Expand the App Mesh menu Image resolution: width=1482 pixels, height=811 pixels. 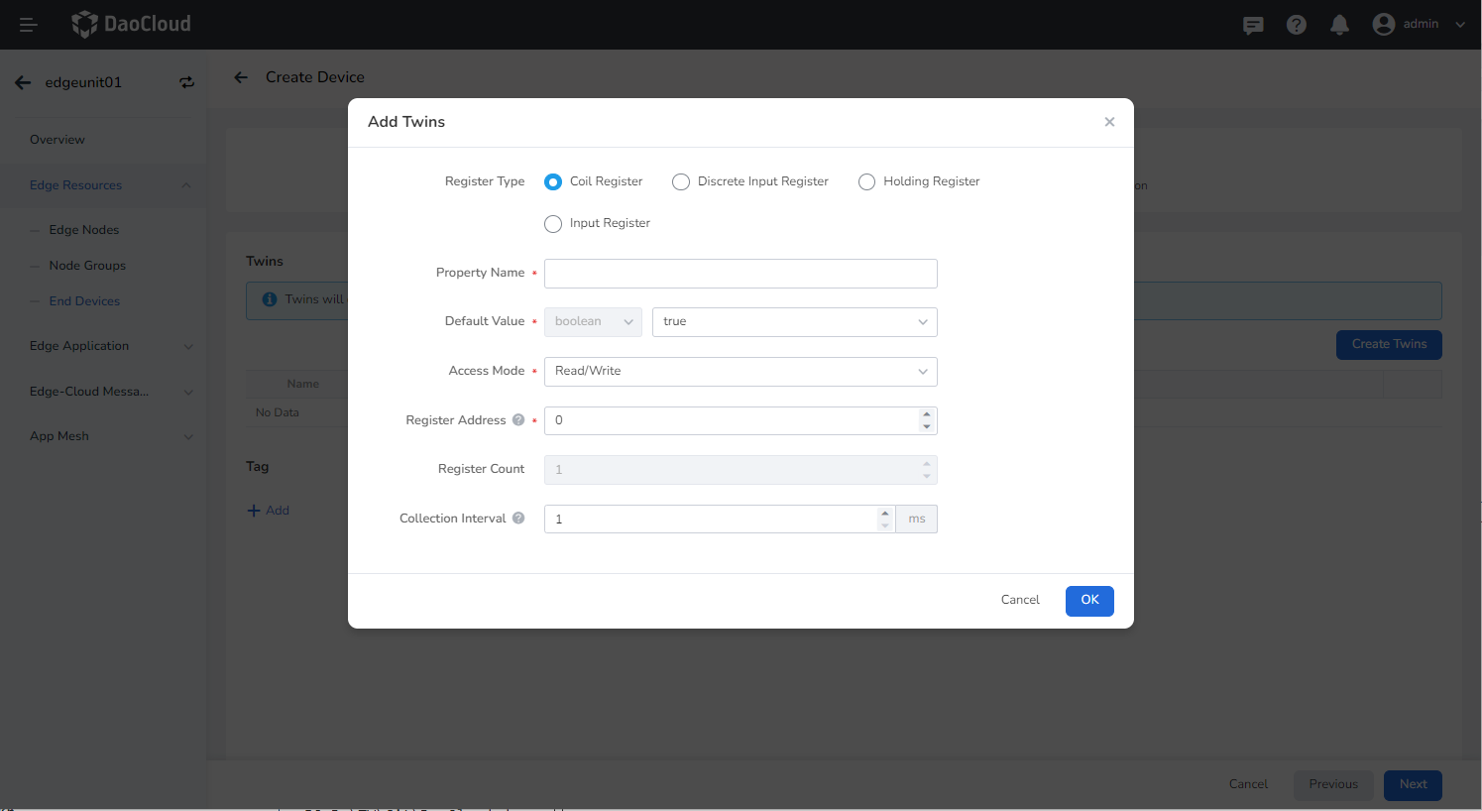click(x=103, y=436)
